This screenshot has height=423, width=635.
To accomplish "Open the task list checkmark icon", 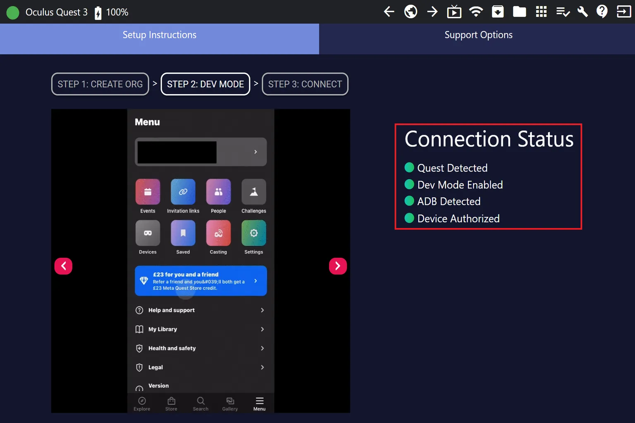I will coord(563,12).
